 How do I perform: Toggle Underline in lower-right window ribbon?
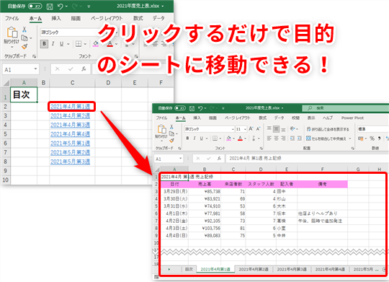click(x=201, y=138)
